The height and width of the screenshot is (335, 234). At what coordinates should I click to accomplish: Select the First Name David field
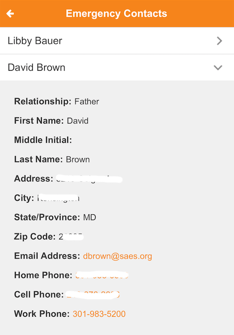coord(51,121)
